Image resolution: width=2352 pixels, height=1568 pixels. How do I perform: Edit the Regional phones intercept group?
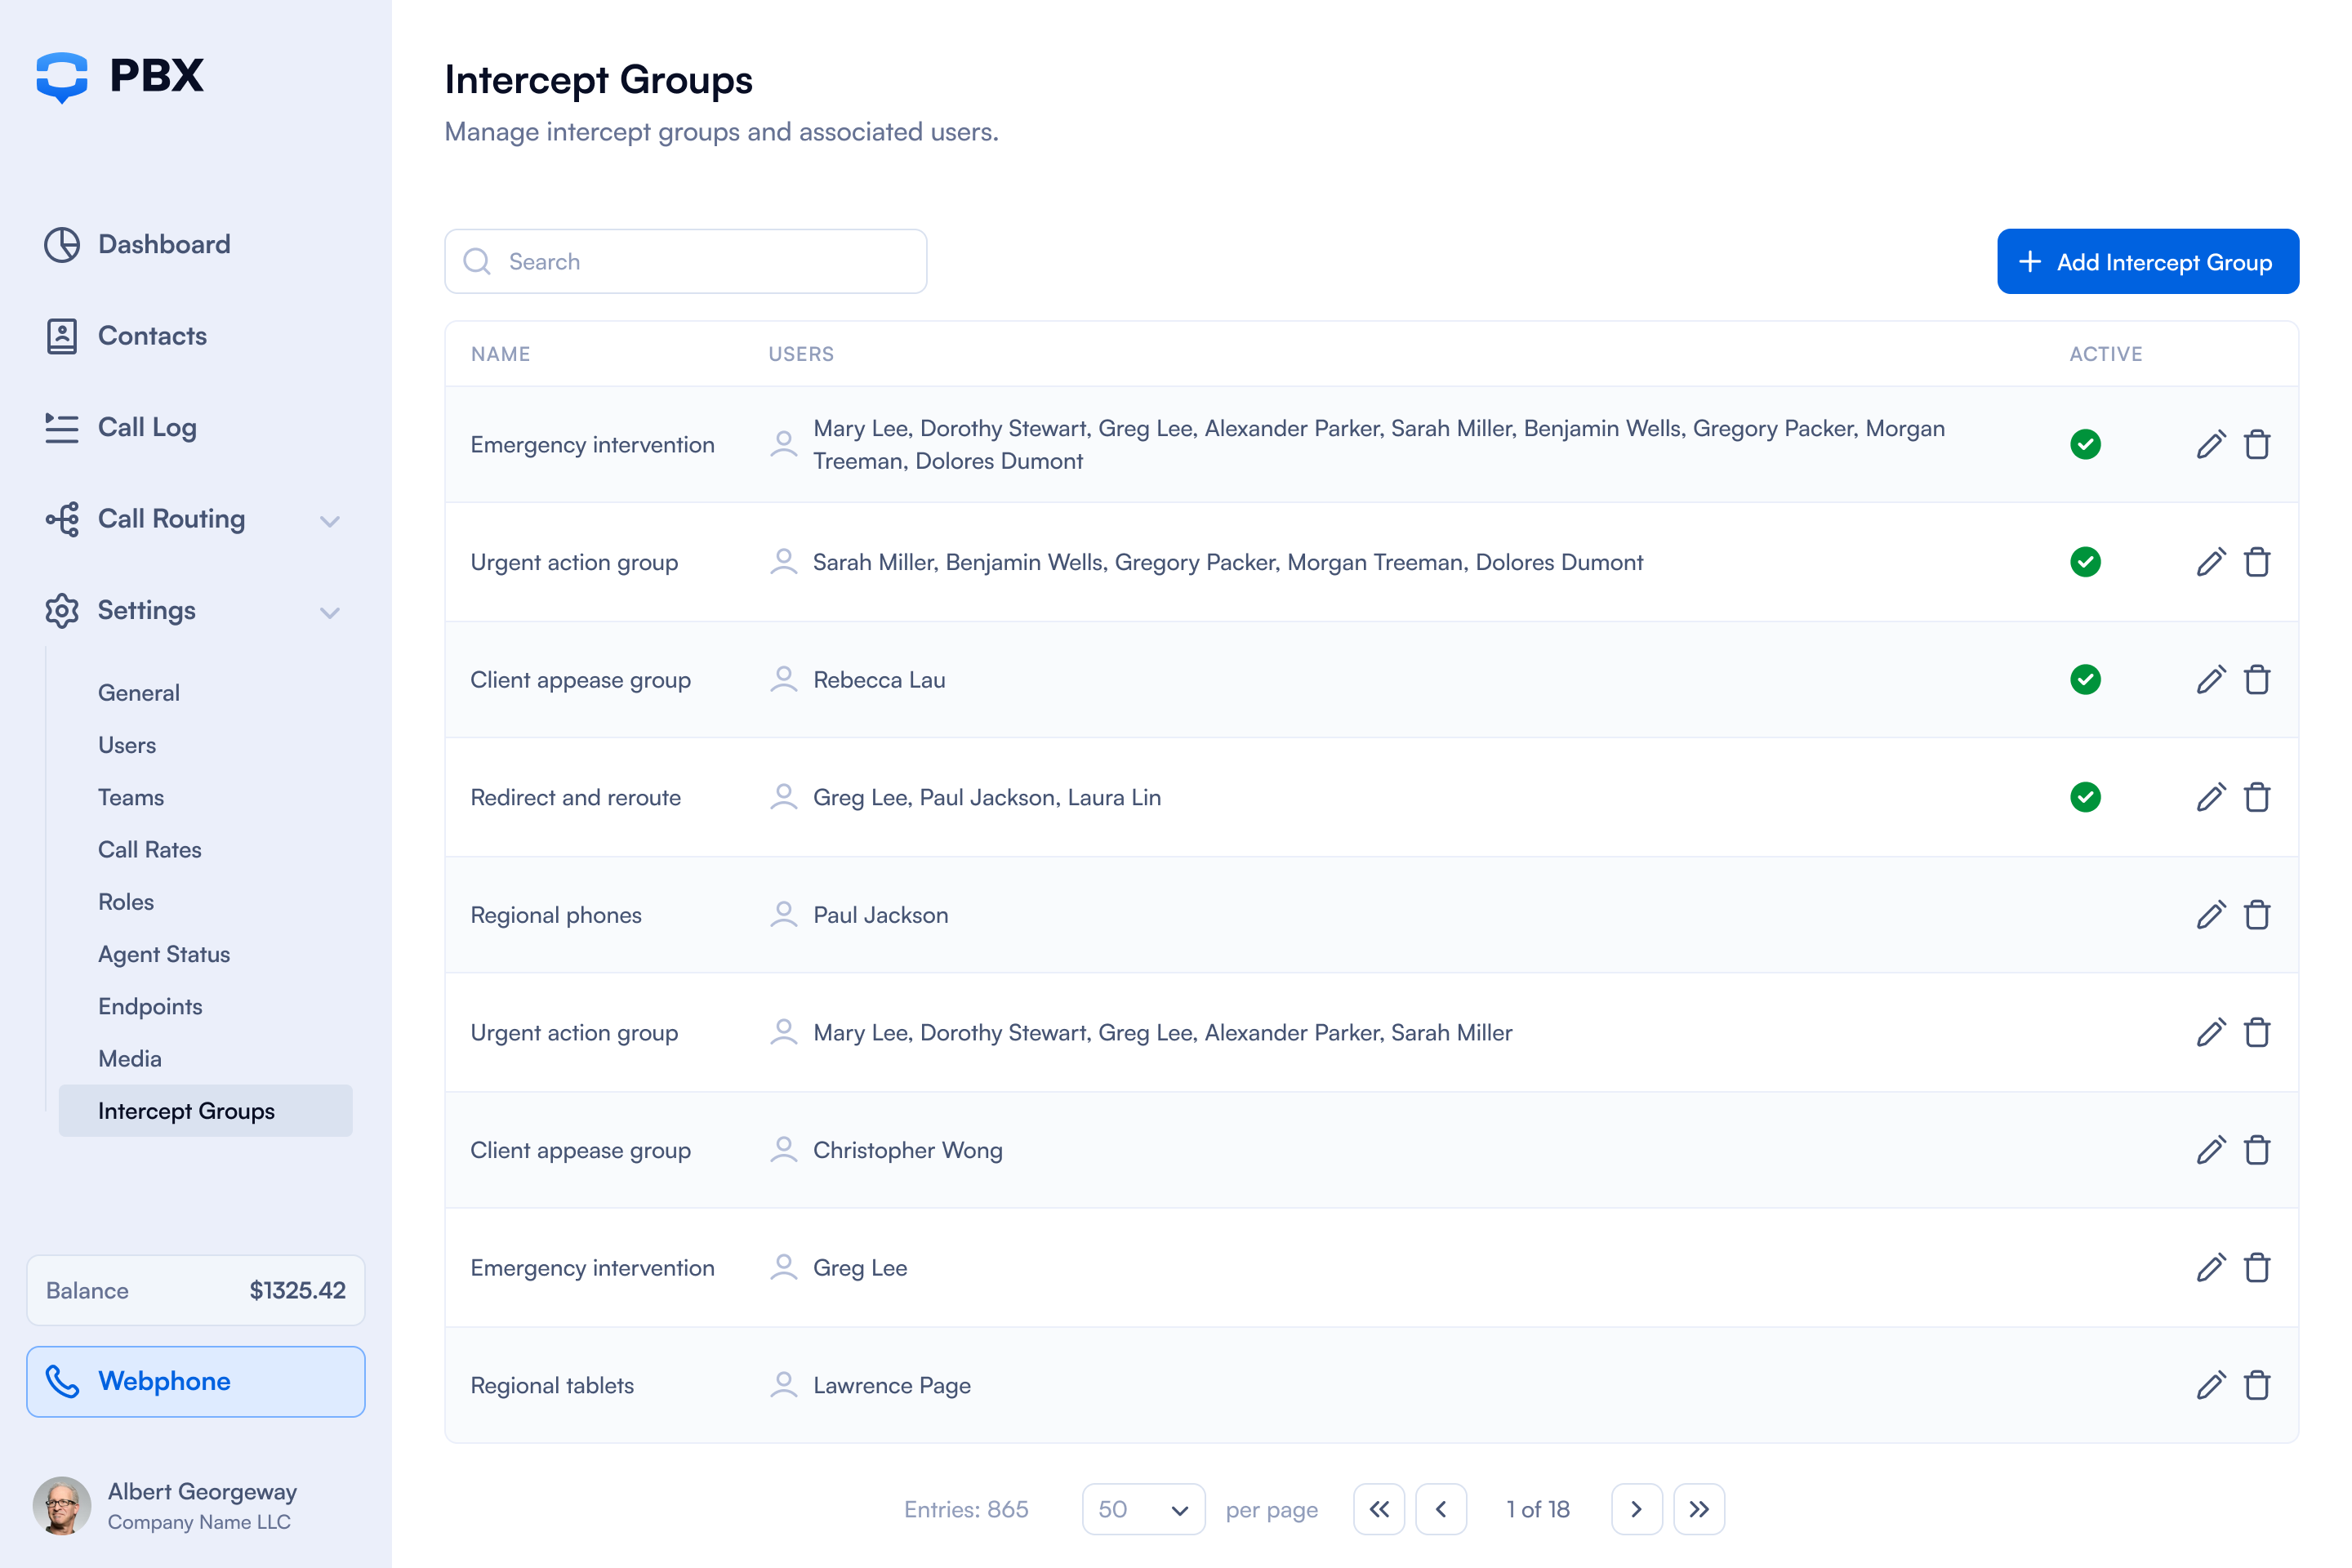pos(2210,915)
